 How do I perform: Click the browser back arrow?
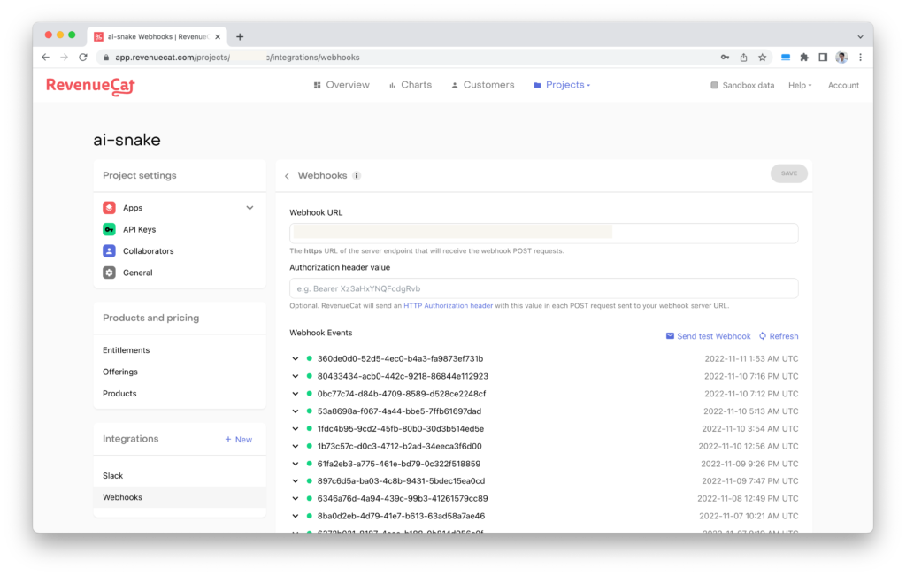point(46,58)
